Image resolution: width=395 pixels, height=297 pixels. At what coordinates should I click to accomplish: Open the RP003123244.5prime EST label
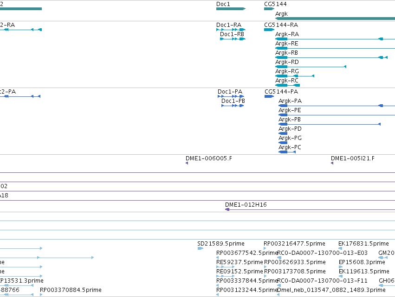(x=246, y=290)
